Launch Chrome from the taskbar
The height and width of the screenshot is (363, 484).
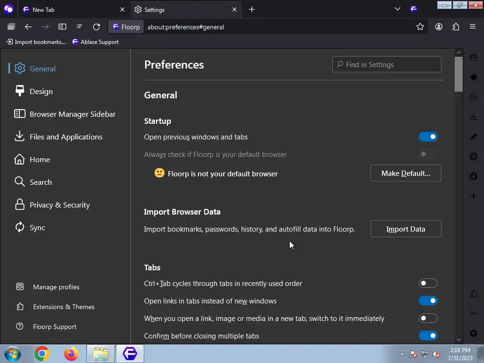42,354
